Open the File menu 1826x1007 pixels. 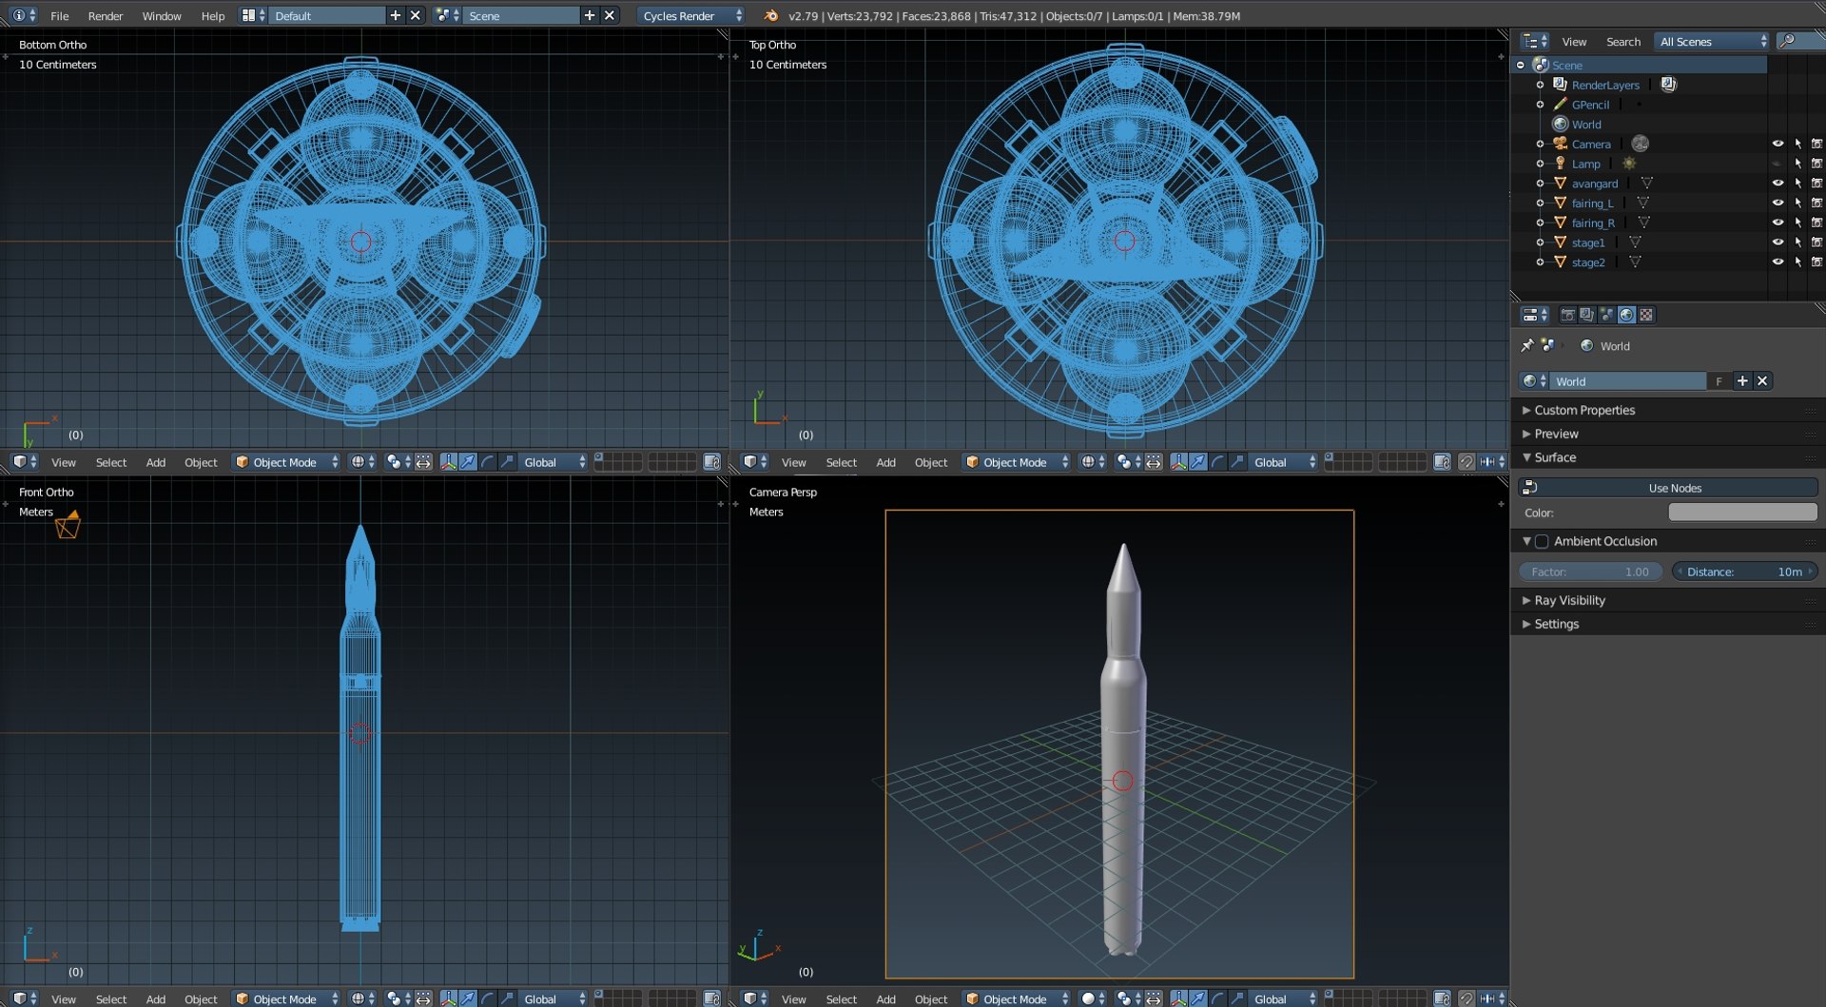click(x=60, y=15)
